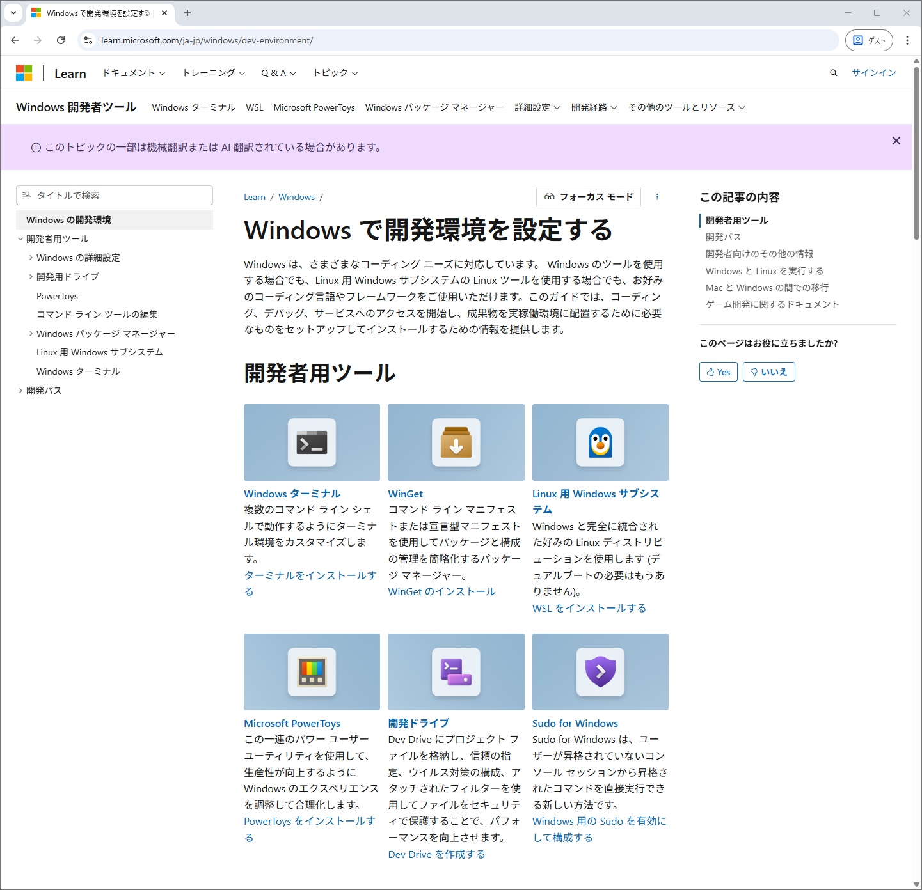Jump to Windows と Linux を実行する section
This screenshot has width=922, height=890.
click(x=765, y=271)
